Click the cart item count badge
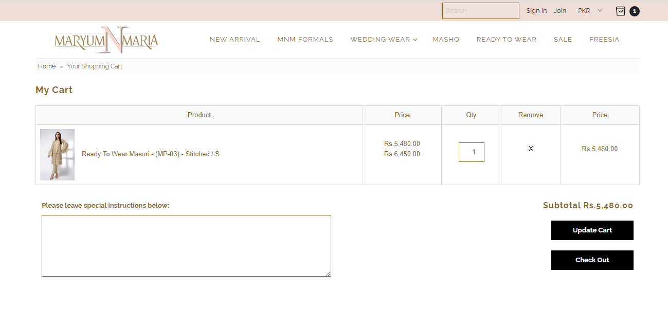 [635, 11]
